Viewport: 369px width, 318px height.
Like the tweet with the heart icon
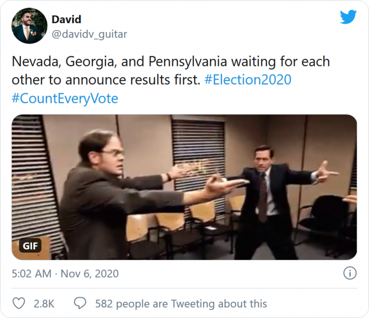click(x=18, y=304)
